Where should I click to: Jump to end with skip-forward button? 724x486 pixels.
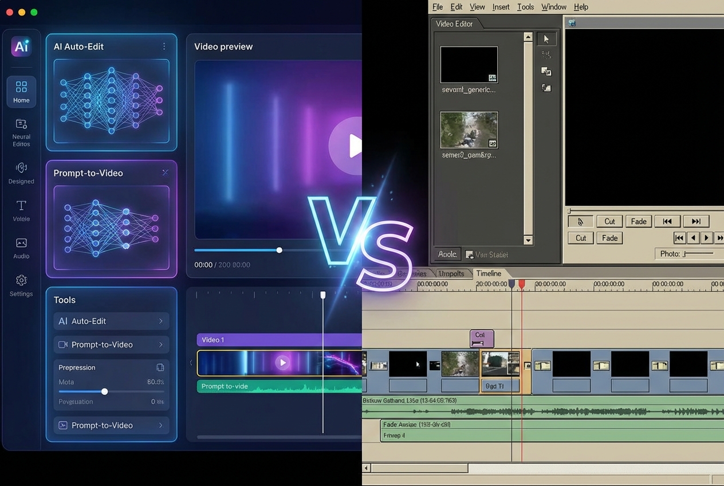tap(696, 221)
